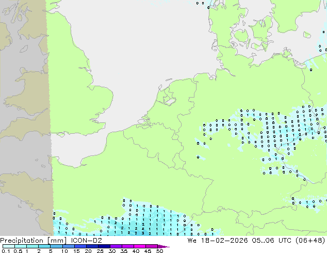The height and width of the screenshot is (253, 327).
Task: Select the 1–2 mm legend color box
Action: pyautogui.click(x=32, y=246)
